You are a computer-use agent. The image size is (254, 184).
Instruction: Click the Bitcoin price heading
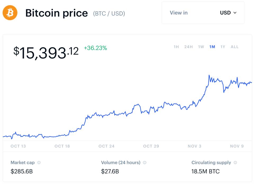tap(56, 13)
